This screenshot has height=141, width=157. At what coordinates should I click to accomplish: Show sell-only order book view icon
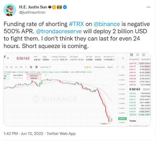point(144,55)
